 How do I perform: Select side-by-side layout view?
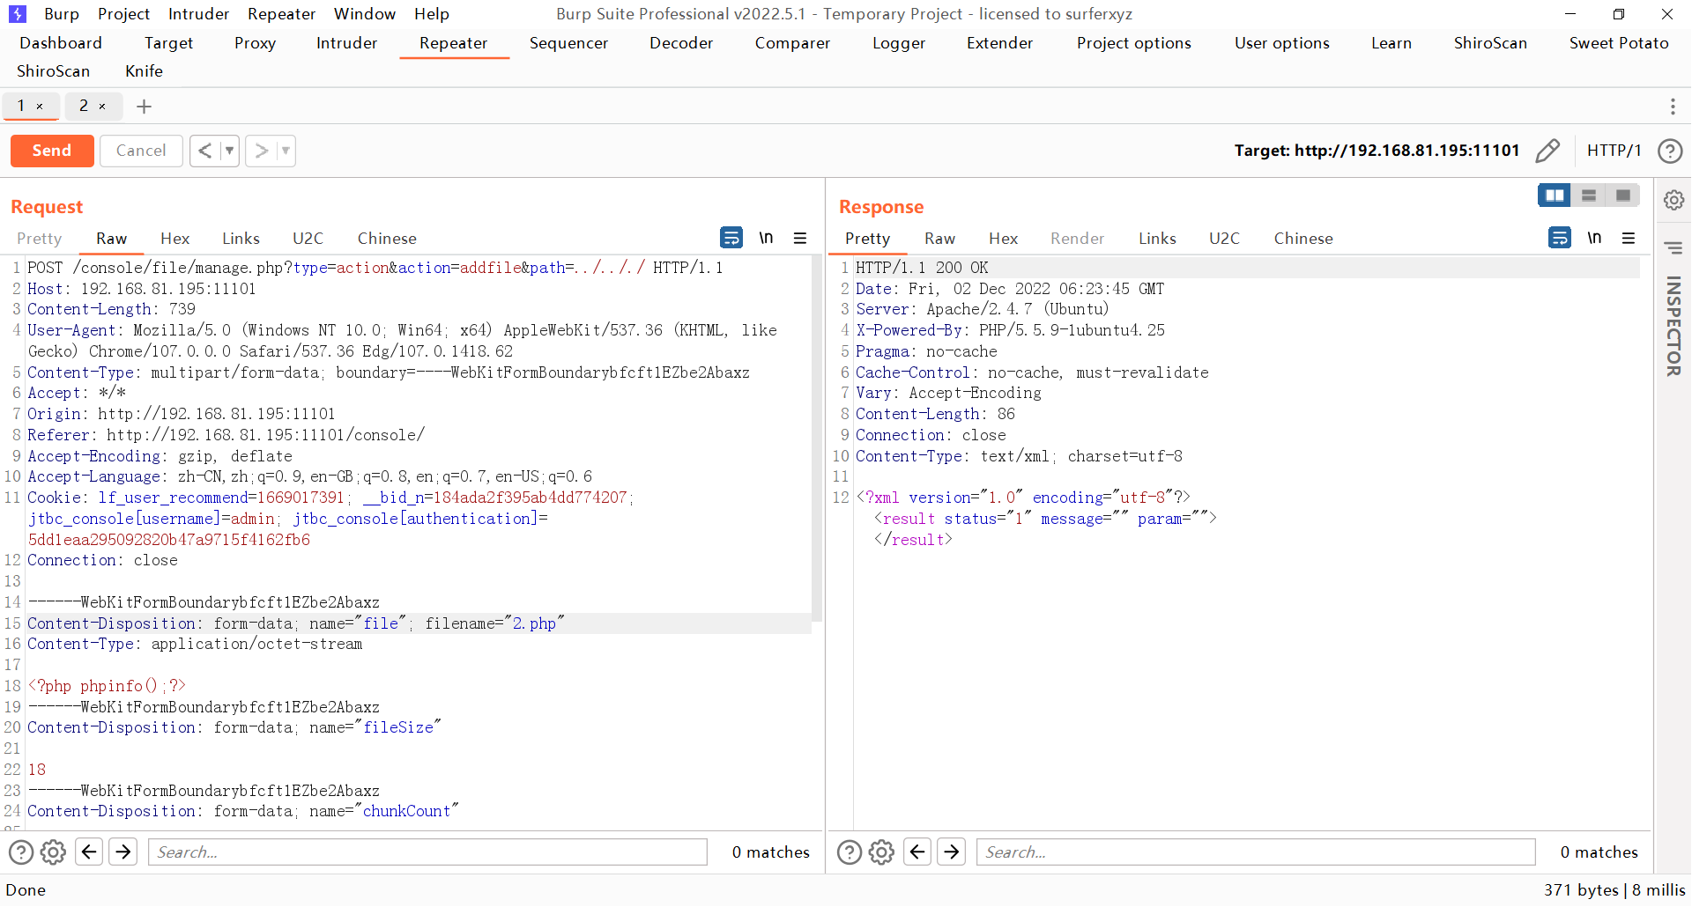point(1555,195)
